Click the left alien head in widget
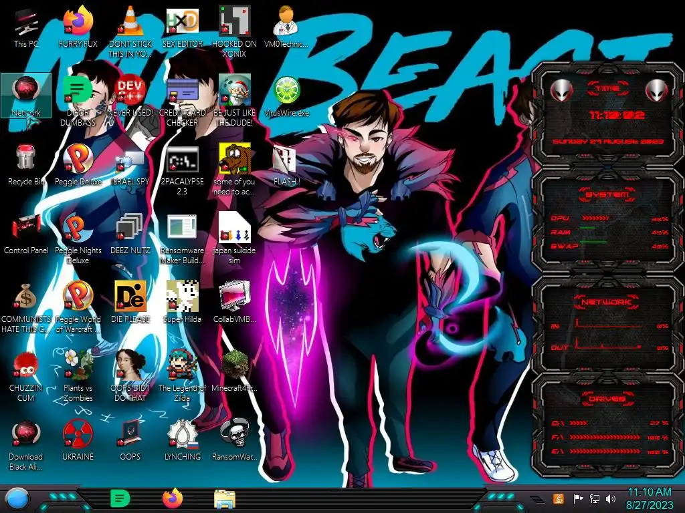The image size is (685, 513). pos(562,91)
